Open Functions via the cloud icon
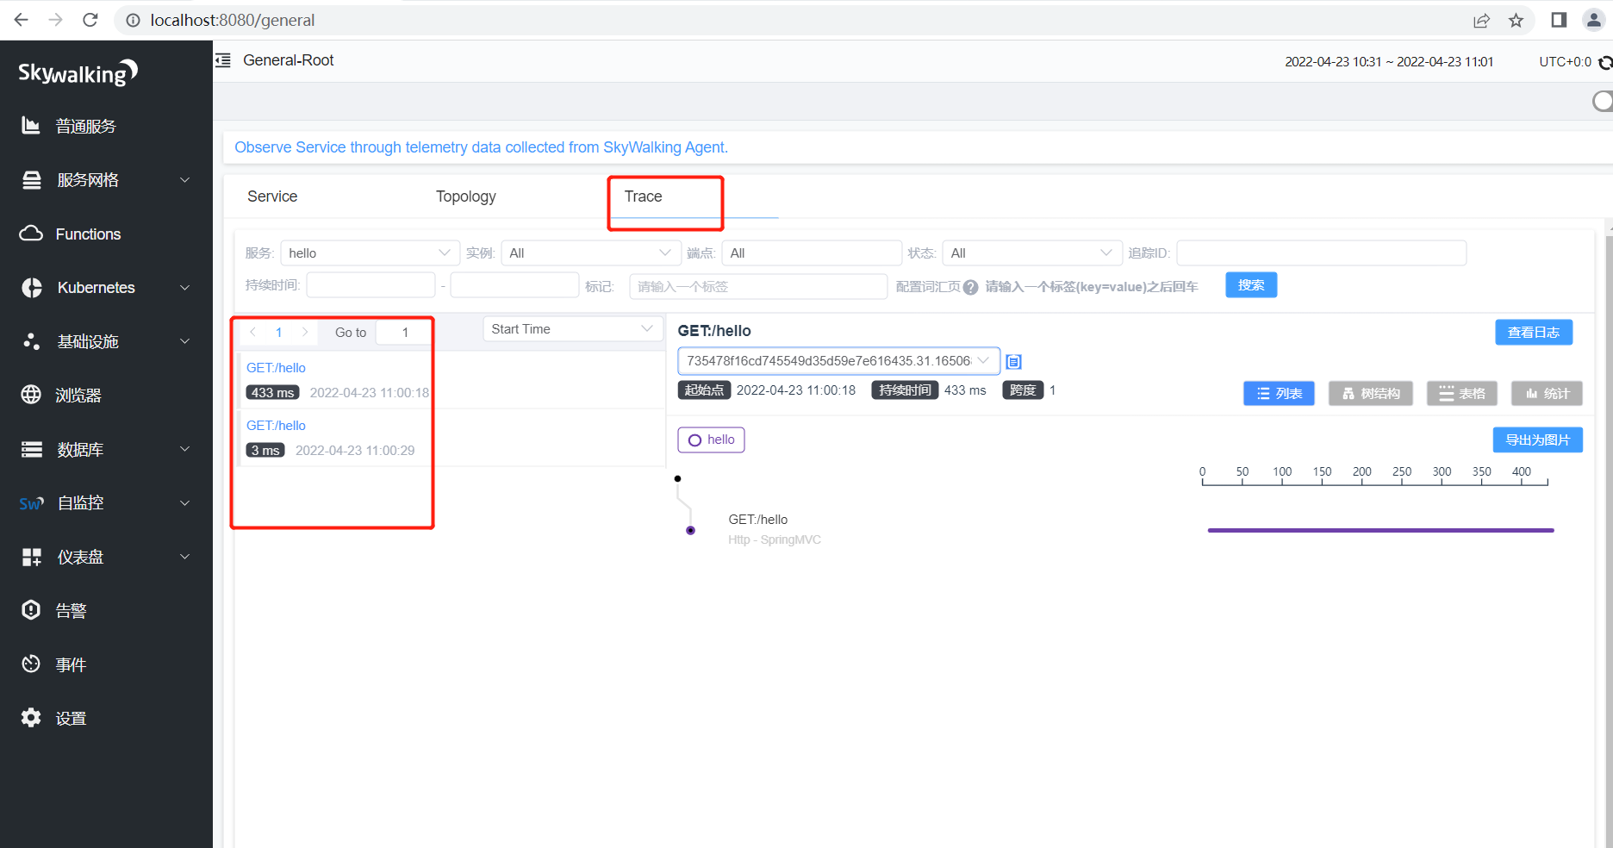The height and width of the screenshot is (848, 1613). click(x=31, y=234)
